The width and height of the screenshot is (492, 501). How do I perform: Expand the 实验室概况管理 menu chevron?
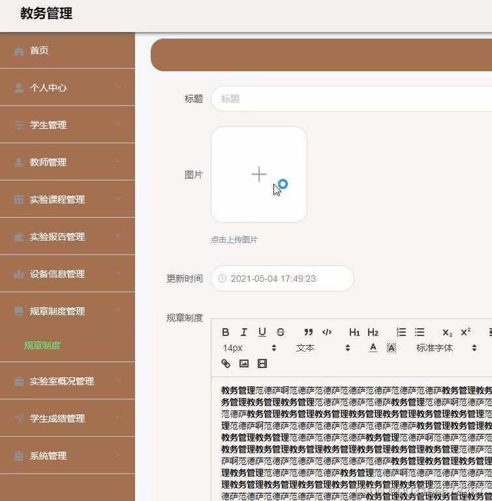coord(118,380)
